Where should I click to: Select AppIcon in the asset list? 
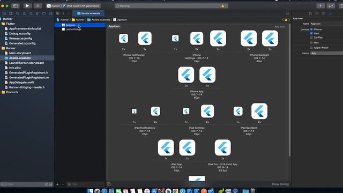point(80,25)
